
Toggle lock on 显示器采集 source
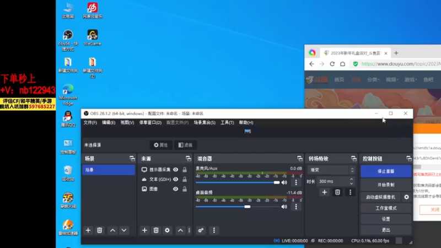185,170
